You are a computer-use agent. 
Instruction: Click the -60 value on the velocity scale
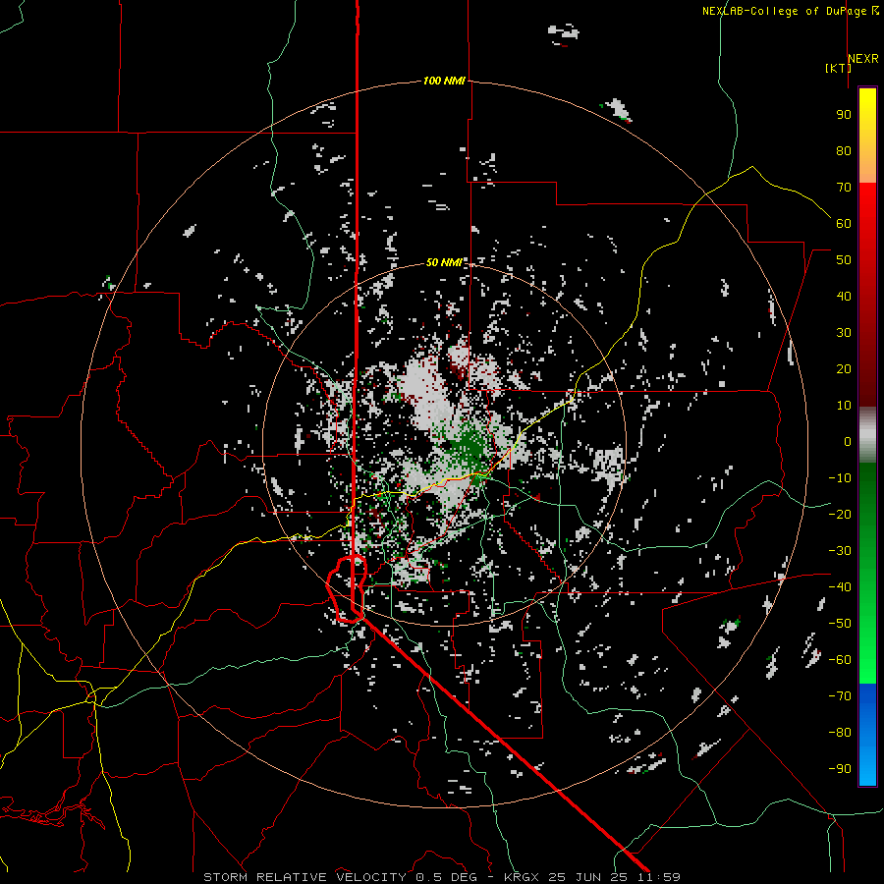(840, 660)
